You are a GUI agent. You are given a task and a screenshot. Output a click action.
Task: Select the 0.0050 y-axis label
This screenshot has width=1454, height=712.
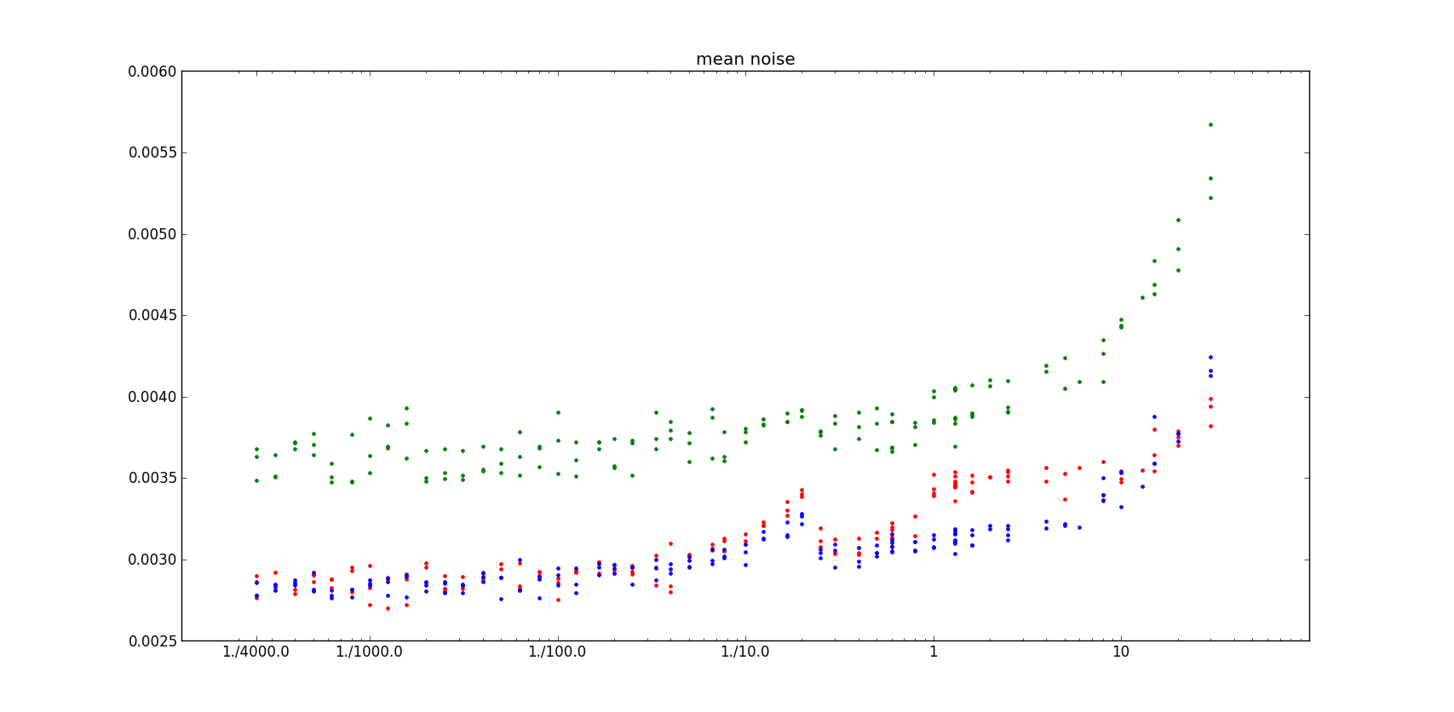[x=152, y=234]
